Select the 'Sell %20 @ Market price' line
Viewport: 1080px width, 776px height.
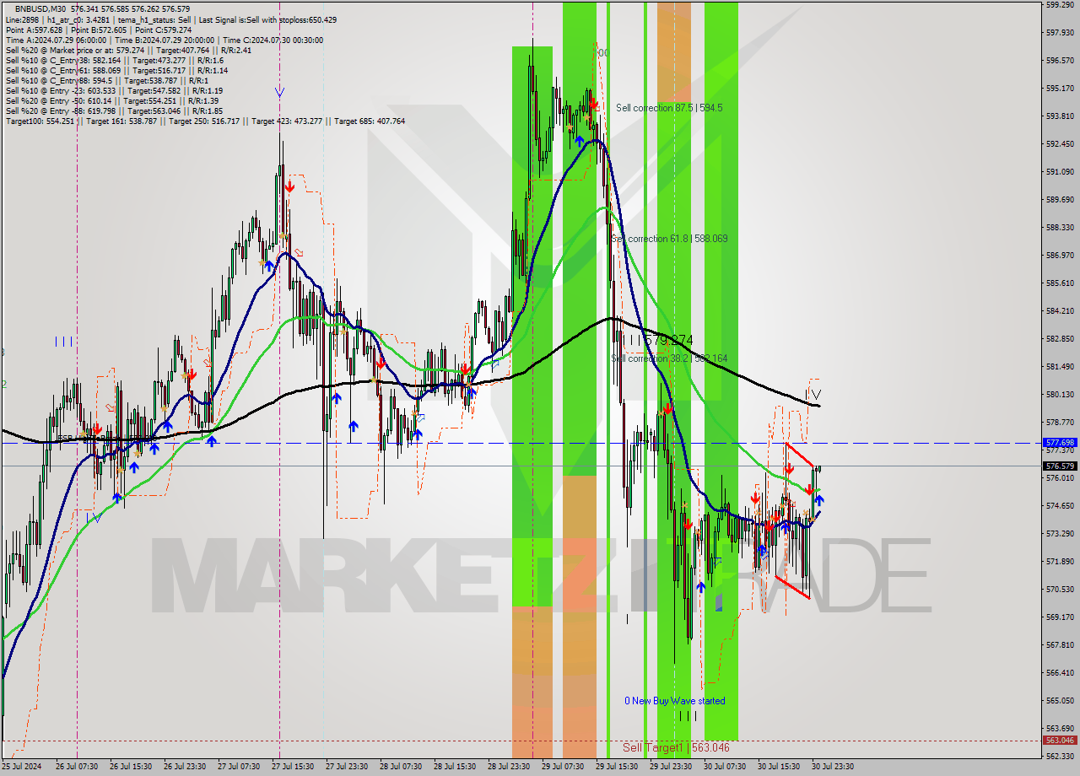click(127, 50)
